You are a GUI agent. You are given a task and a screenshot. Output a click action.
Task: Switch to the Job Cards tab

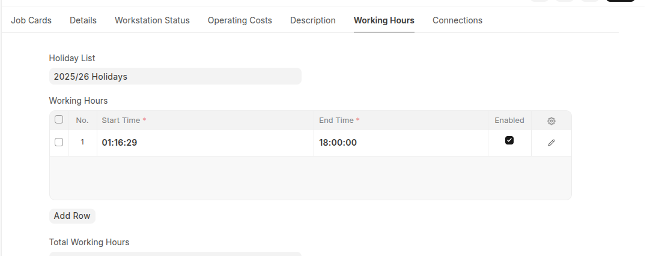point(31,20)
